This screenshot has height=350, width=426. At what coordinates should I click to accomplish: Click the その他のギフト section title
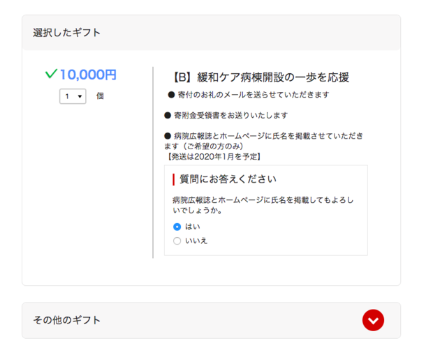(67, 320)
